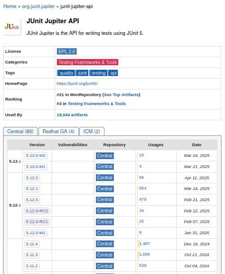Click Central badge in 5.11.2 row
The height and width of the screenshot is (274, 225).
(105, 266)
